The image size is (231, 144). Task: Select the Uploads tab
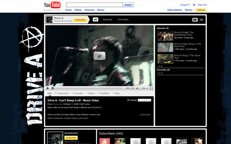pyautogui.click(x=107, y=20)
